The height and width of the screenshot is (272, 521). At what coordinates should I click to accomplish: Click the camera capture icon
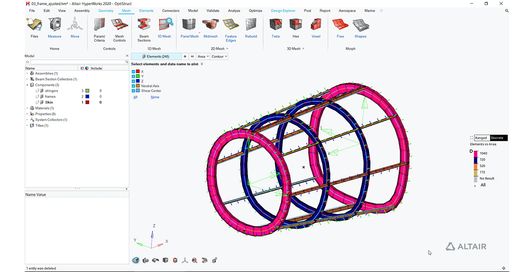[145, 260]
